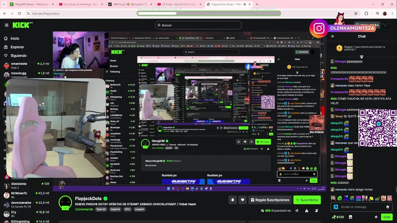The image size is (397, 223).
Task: Open browser media control icon
Action: 377,14
